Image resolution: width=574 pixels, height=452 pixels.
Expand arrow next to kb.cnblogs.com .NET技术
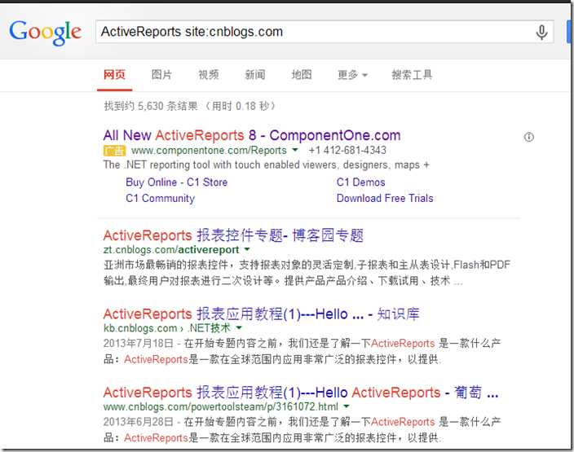click(x=239, y=327)
